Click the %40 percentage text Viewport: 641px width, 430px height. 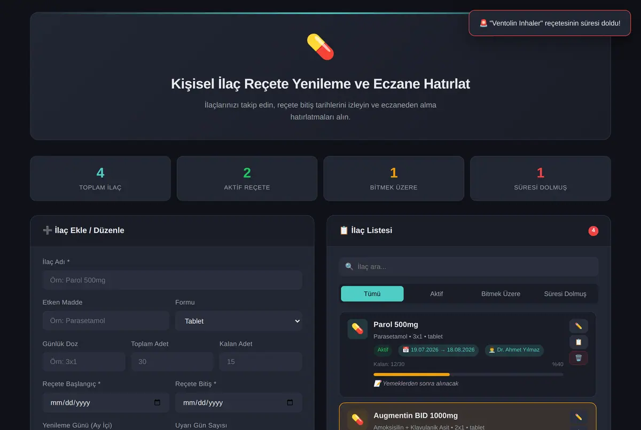(558, 364)
